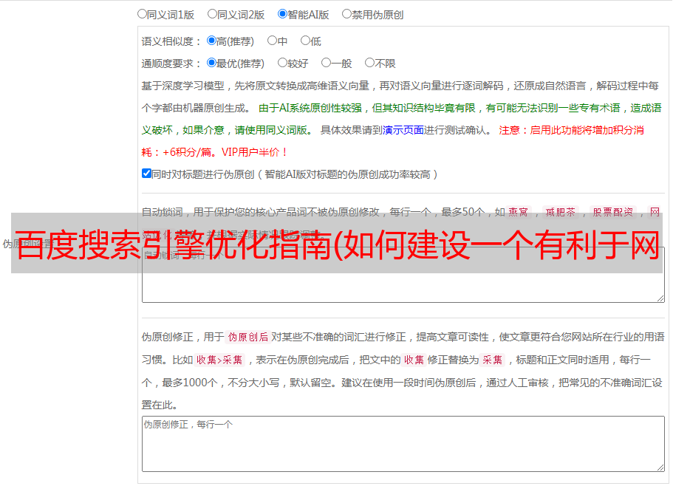Click the 收集>采集 example tag
The height and width of the screenshot is (486, 673).
click(219, 360)
